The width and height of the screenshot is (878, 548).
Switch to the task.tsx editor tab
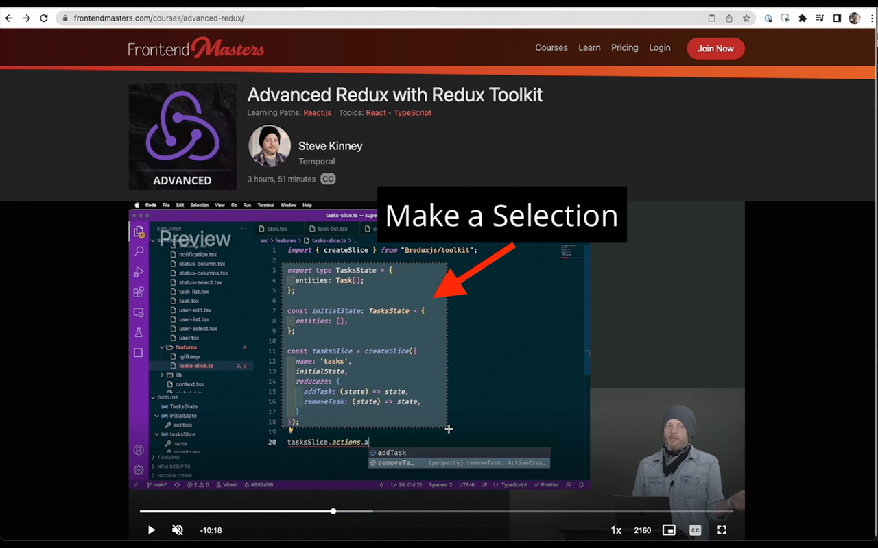(x=276, y=229)
